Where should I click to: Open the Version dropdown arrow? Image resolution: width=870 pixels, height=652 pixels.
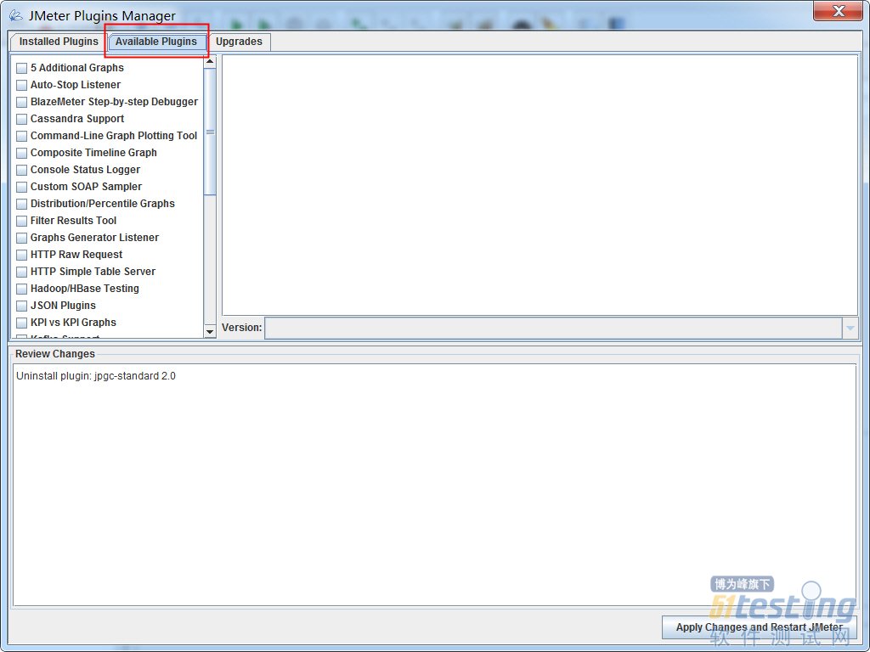(x=850, y=328)
